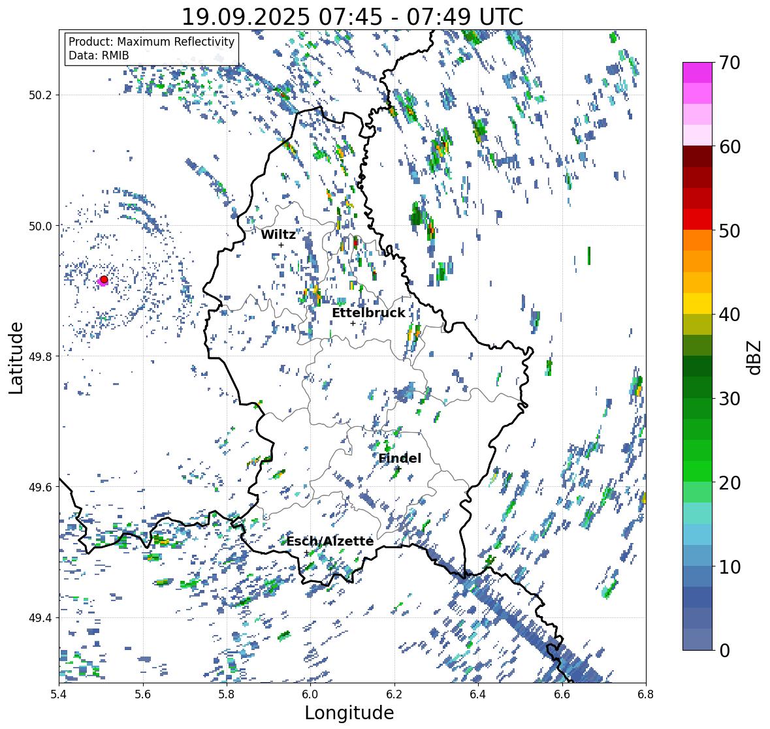Click the longitude tick label 5.8
This screenshot has width=770, height=729.
tap(227, 694)
